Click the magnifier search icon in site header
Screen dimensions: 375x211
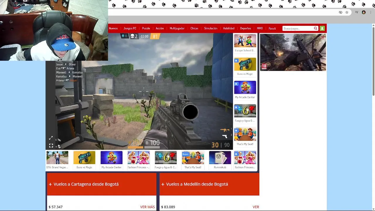coord(316,28)
